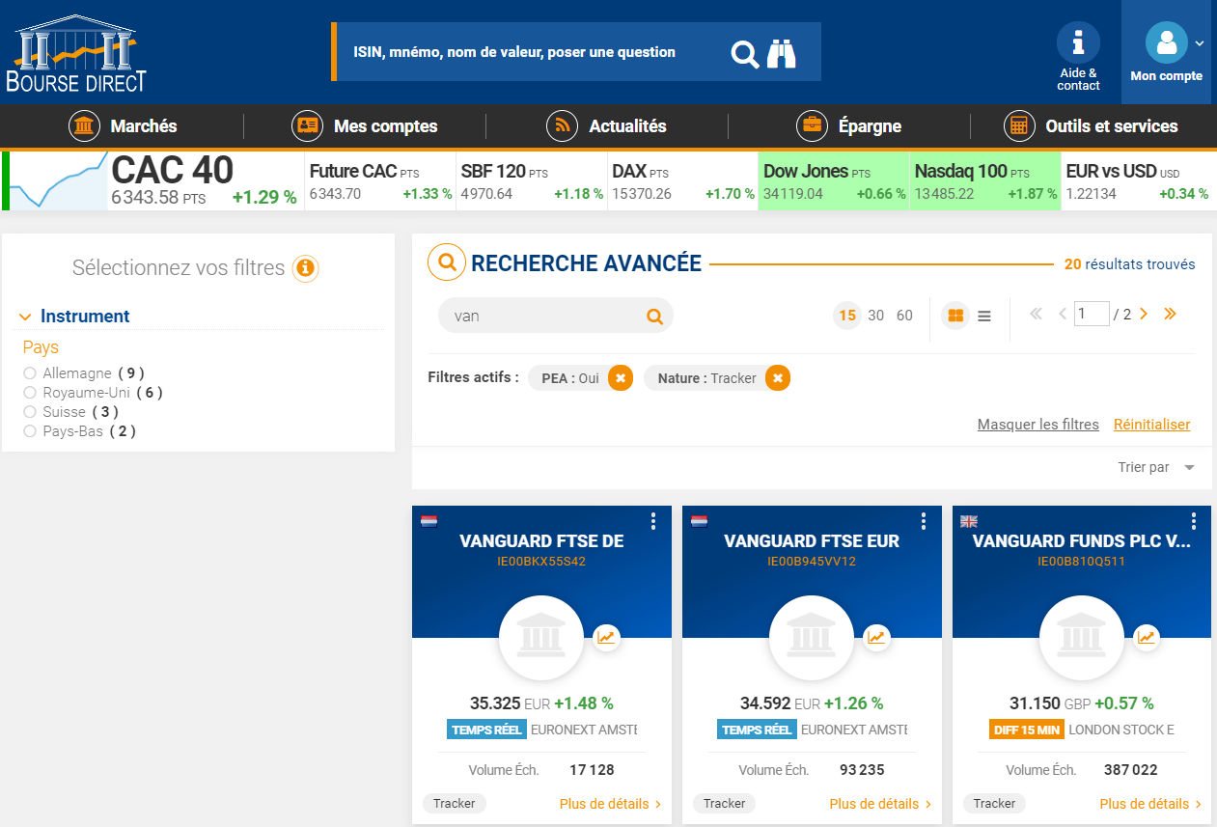Open three-dot menu on VANGUARD FUNDS PLC card
The width and height of the screenshot is (1217, 827).
tap(1194, 521)
